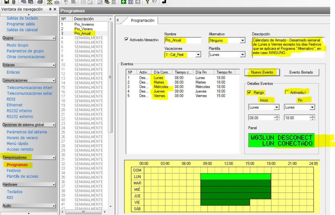Select event row 5 Viernes

[x=182, y=96]
